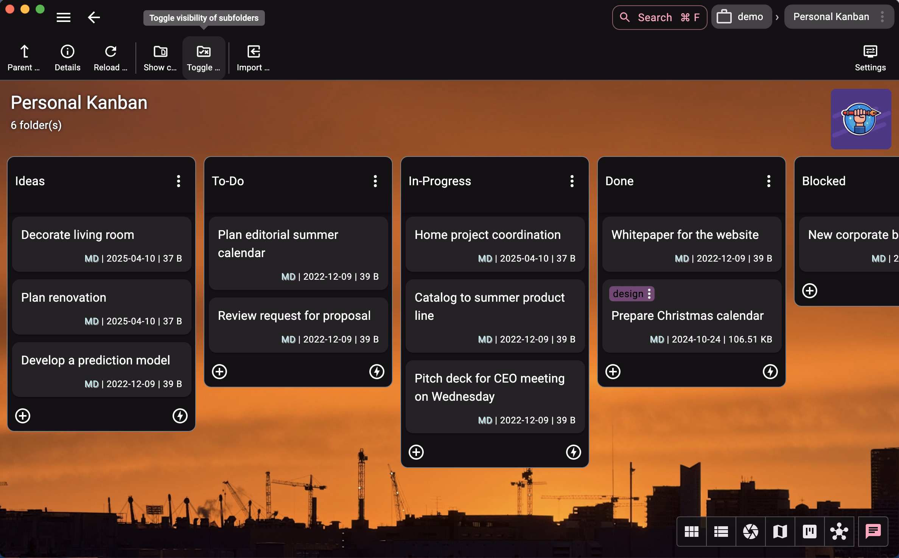This screenshot has width=899, height=558.
Task: Switch to grid view
Action: (691, 532)
